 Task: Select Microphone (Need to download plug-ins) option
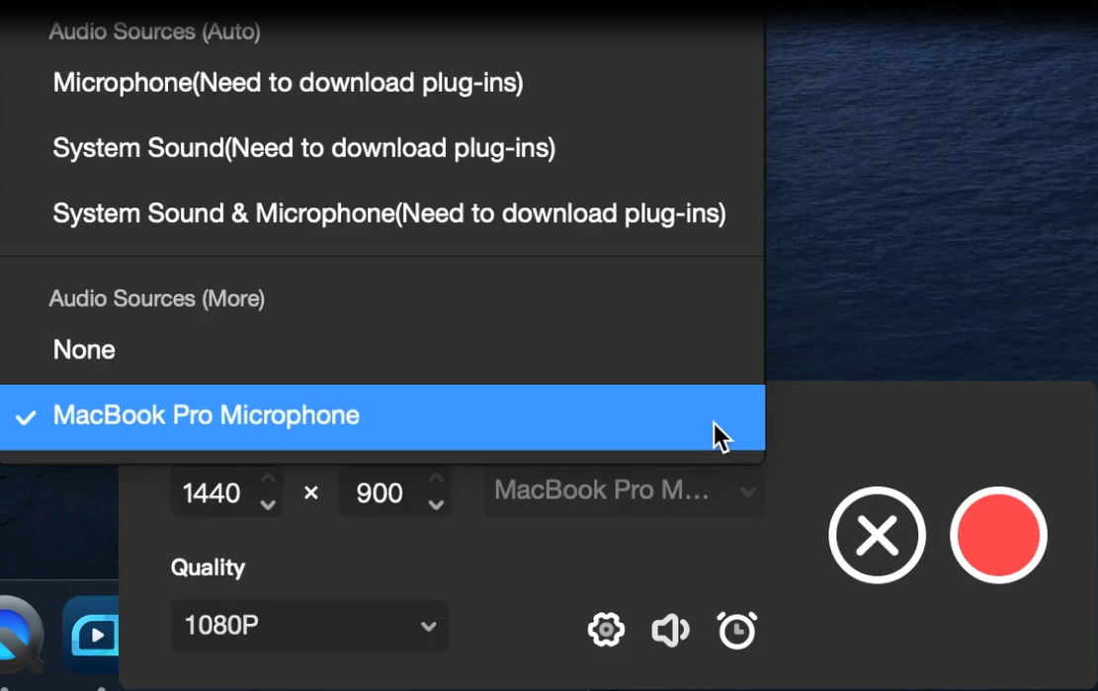point(382,83)
